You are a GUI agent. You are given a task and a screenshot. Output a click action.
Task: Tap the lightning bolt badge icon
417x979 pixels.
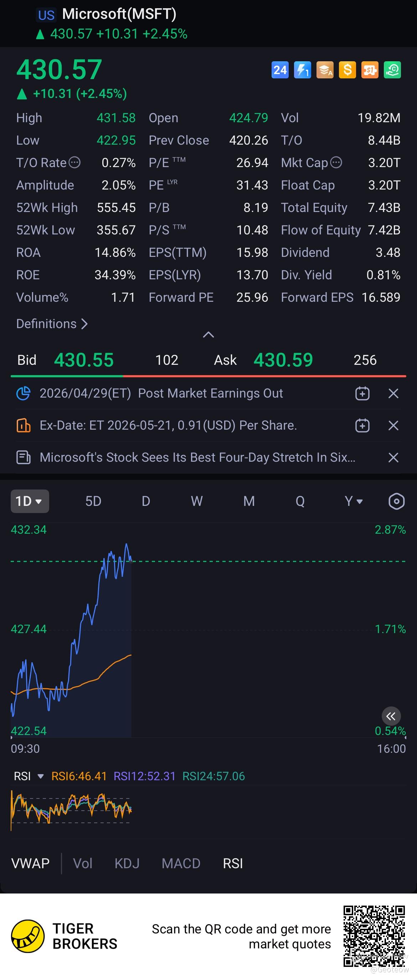tap(303, 70)
